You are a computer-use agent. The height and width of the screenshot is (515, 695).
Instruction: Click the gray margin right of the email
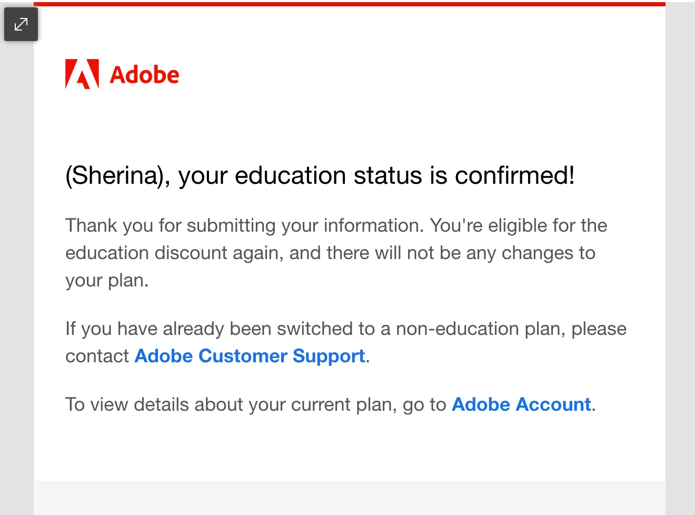(680, 258)
